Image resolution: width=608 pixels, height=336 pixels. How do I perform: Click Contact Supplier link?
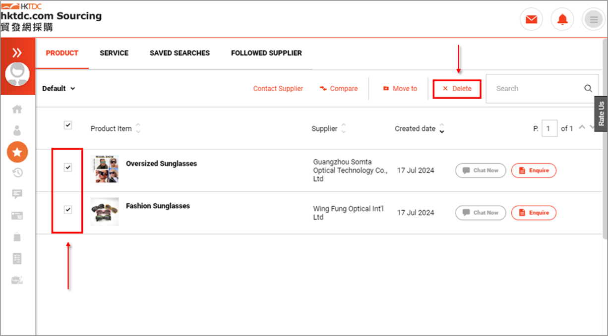pos(278,89)
